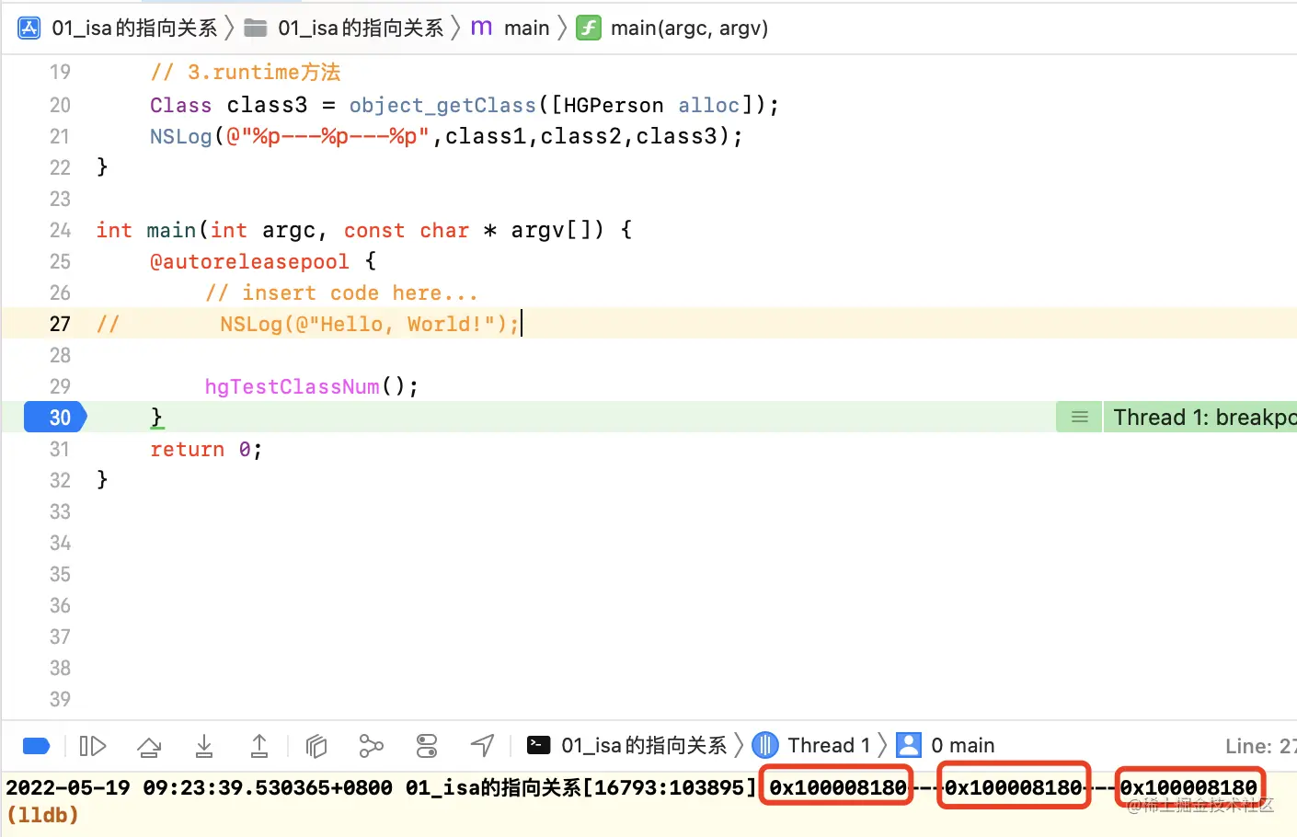Click the Step Out debug icon
Viewport: 1297px width, 837px height.
click(259, 746)
